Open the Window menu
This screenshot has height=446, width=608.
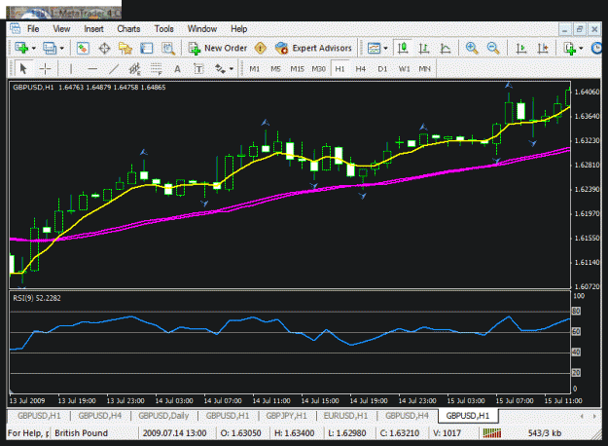(202, 28)
